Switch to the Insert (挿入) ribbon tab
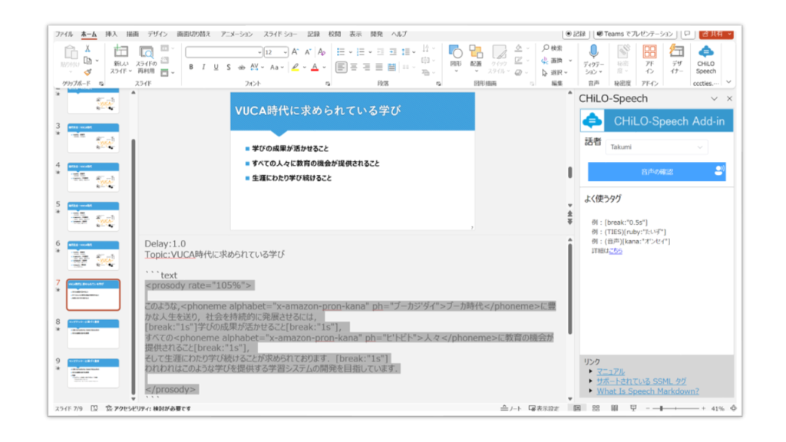Screen dimensions: 786x442 click(x=111, y=34)
